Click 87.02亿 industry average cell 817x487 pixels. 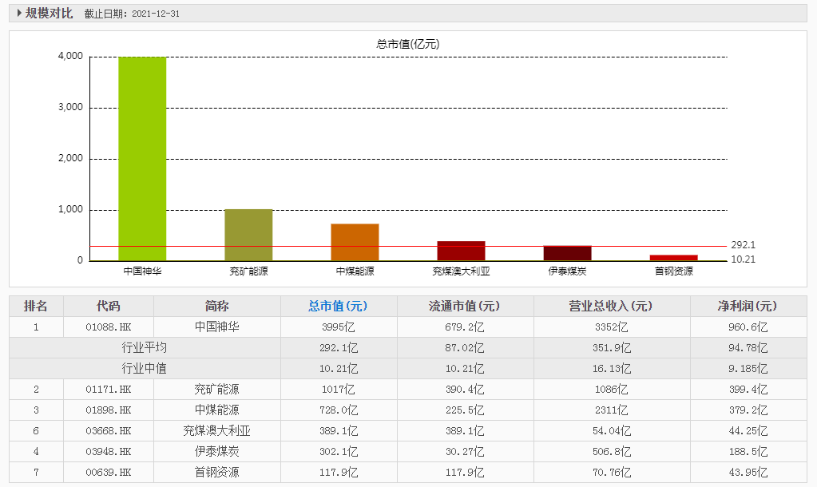click(465, 348)
